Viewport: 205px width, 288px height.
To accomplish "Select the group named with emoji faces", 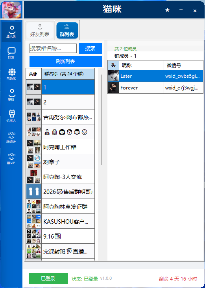I will 68,132.
